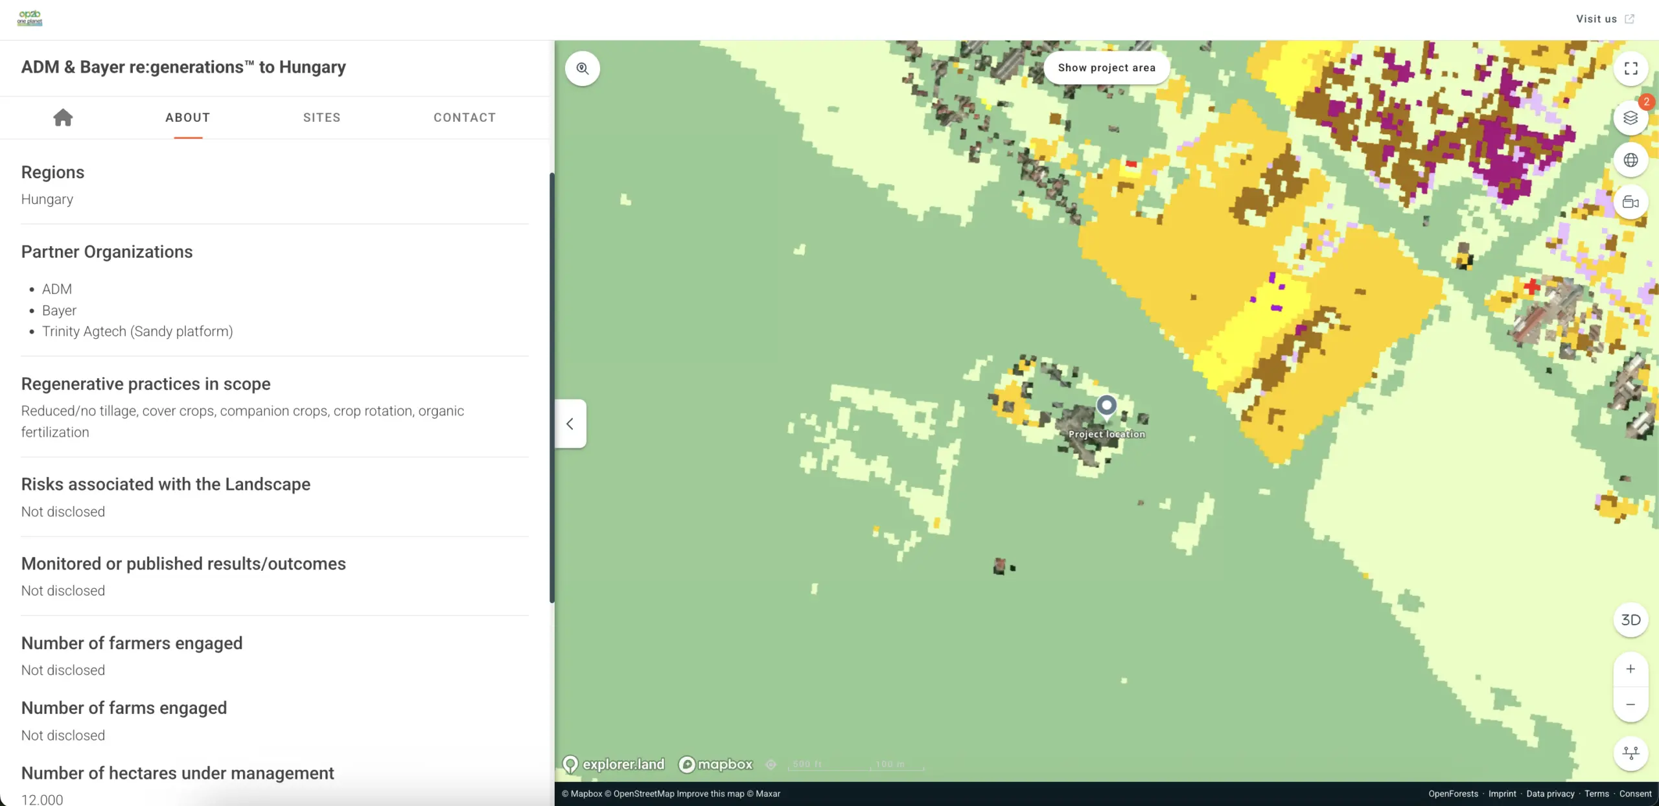Click the Number of hectares under management heading
The image size is (1659, 806).
178,774
